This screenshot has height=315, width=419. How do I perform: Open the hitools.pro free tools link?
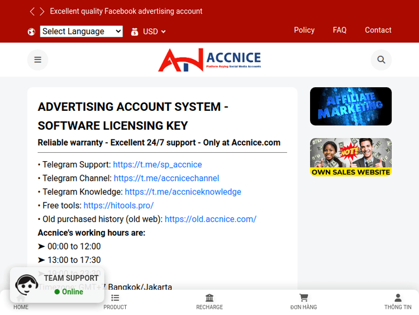(118, 205)
